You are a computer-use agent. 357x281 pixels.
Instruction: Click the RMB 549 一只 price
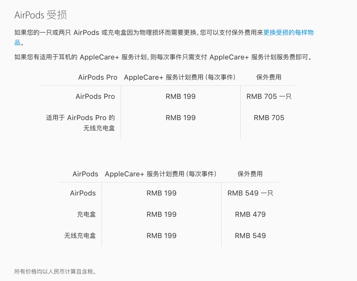tap(250, 193)
